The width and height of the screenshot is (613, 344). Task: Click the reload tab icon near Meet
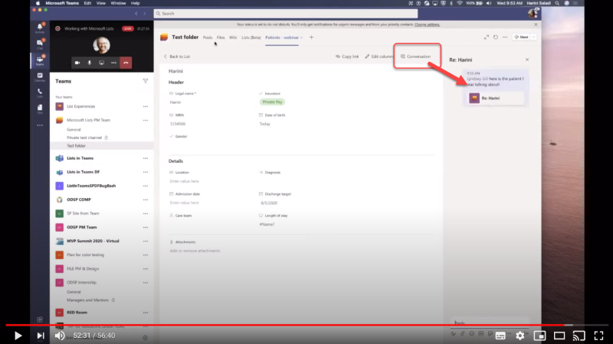(495, 37)
